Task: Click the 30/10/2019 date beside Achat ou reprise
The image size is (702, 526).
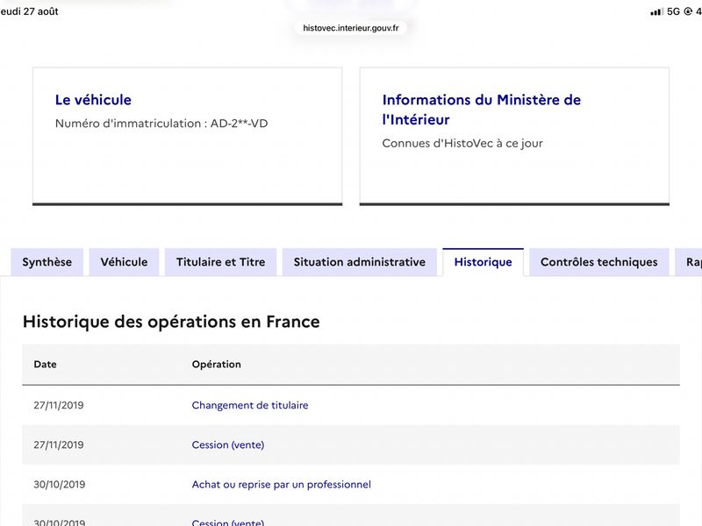Action: tap(59, 485)
